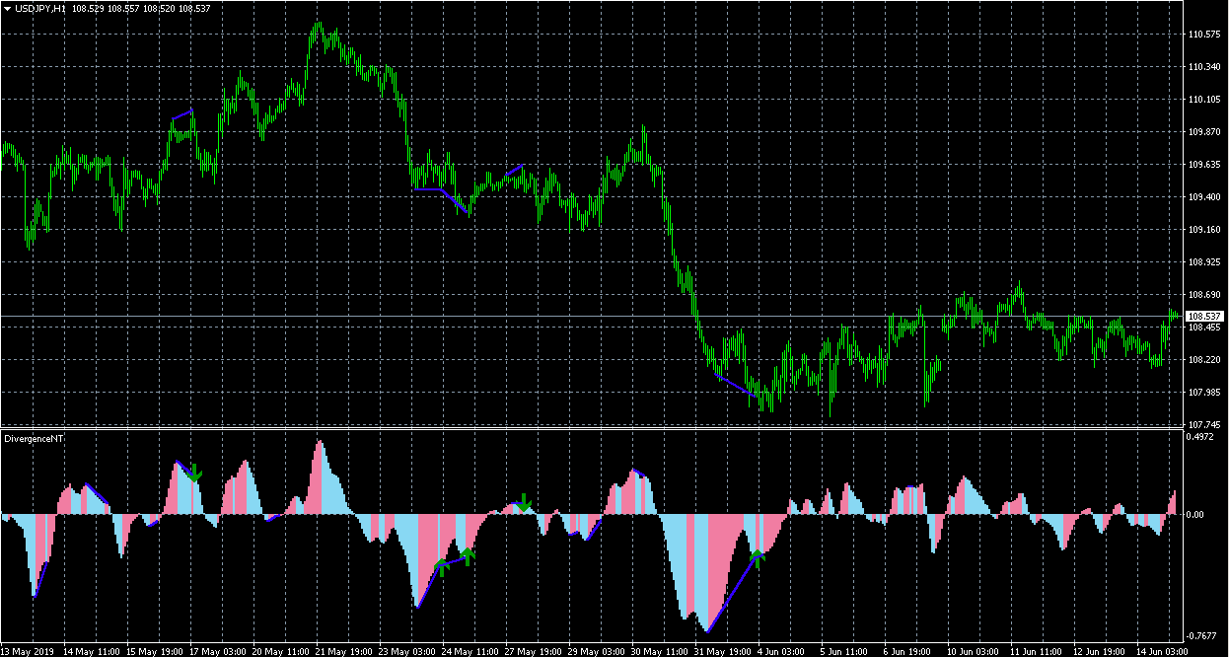Click the 12 Jun 19:00 time label
The height and width of the screenshot is (657, 1229).
[1101, 651]
